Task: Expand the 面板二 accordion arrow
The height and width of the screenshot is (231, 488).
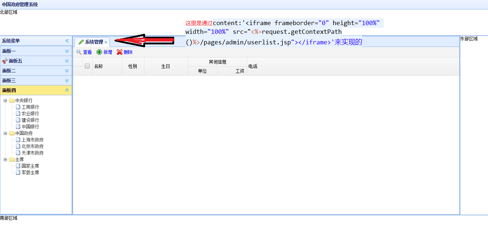Action: tap(67, 71)
